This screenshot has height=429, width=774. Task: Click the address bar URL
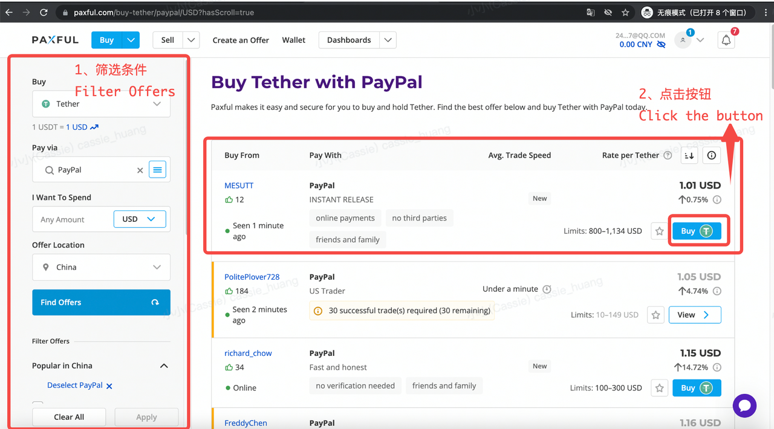tap(164, 12)
